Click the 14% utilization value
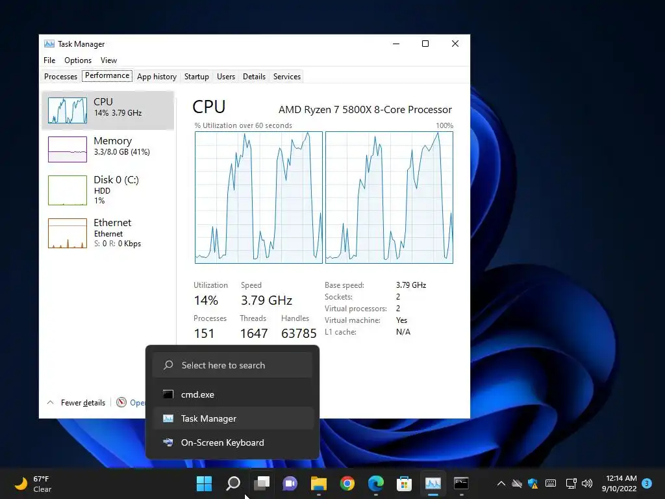The image size is (665, 499). click(206, 300)
